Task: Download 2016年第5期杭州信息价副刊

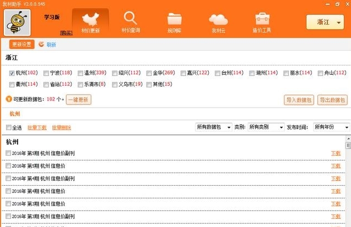Action: 336,153
